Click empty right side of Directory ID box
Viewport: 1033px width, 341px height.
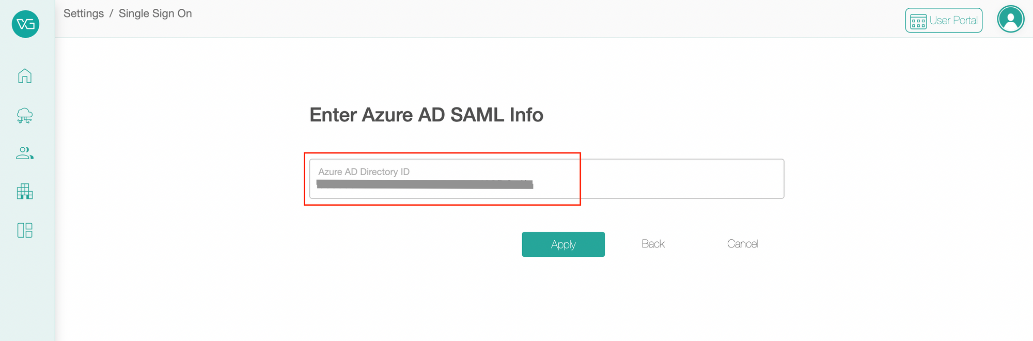(x=682, y=179)
